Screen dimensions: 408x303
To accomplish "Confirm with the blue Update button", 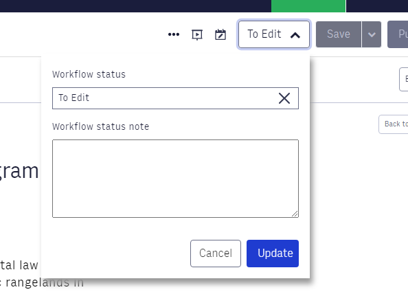I will (x=273, y=254).
